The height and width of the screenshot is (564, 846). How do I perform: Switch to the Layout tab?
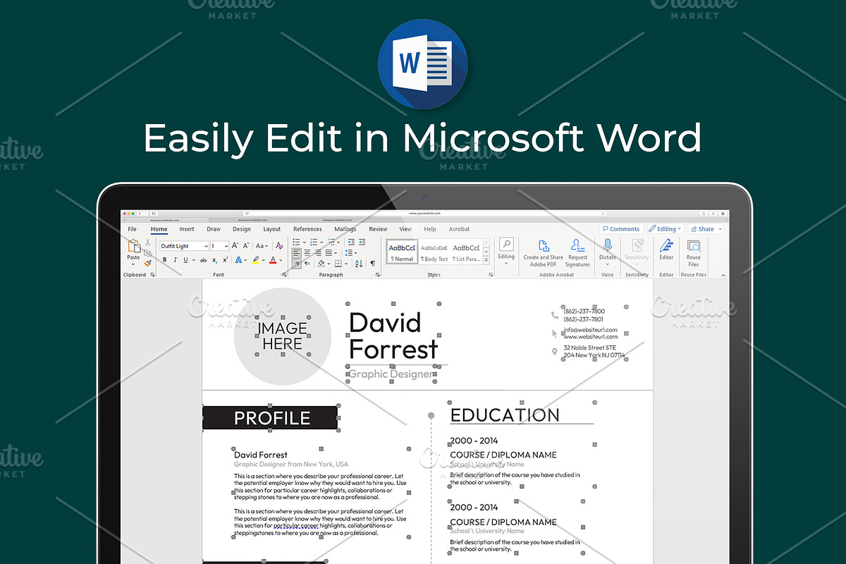coord(272,229)
